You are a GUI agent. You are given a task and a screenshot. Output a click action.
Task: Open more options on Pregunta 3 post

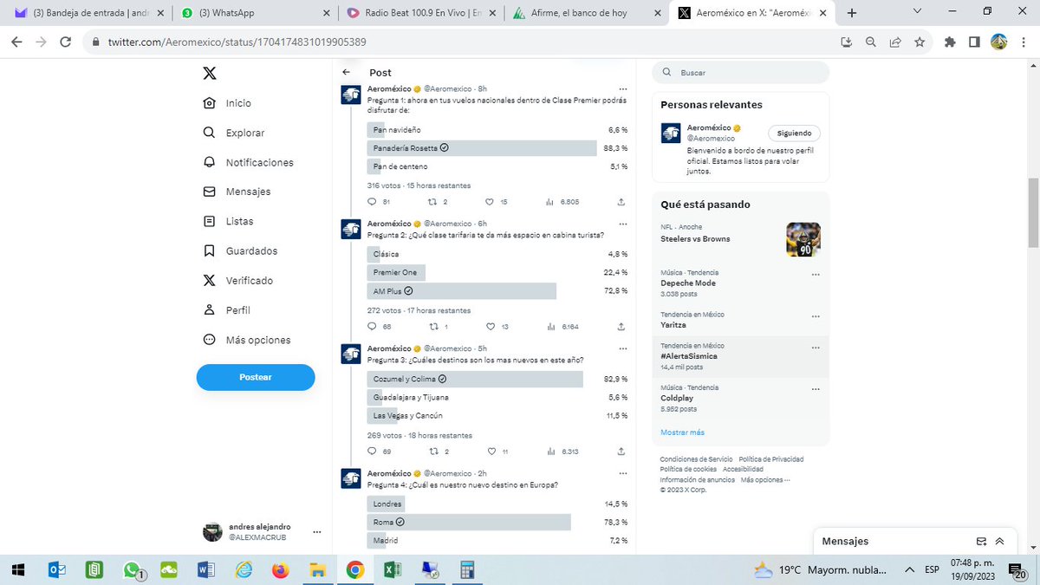click(x=622, y=348)
